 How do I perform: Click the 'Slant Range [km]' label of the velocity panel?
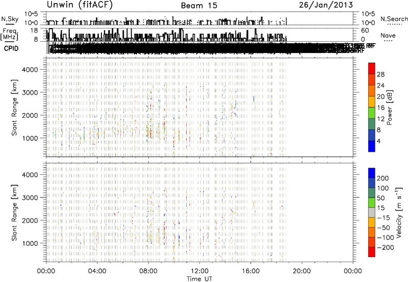[x=14, y=213]
